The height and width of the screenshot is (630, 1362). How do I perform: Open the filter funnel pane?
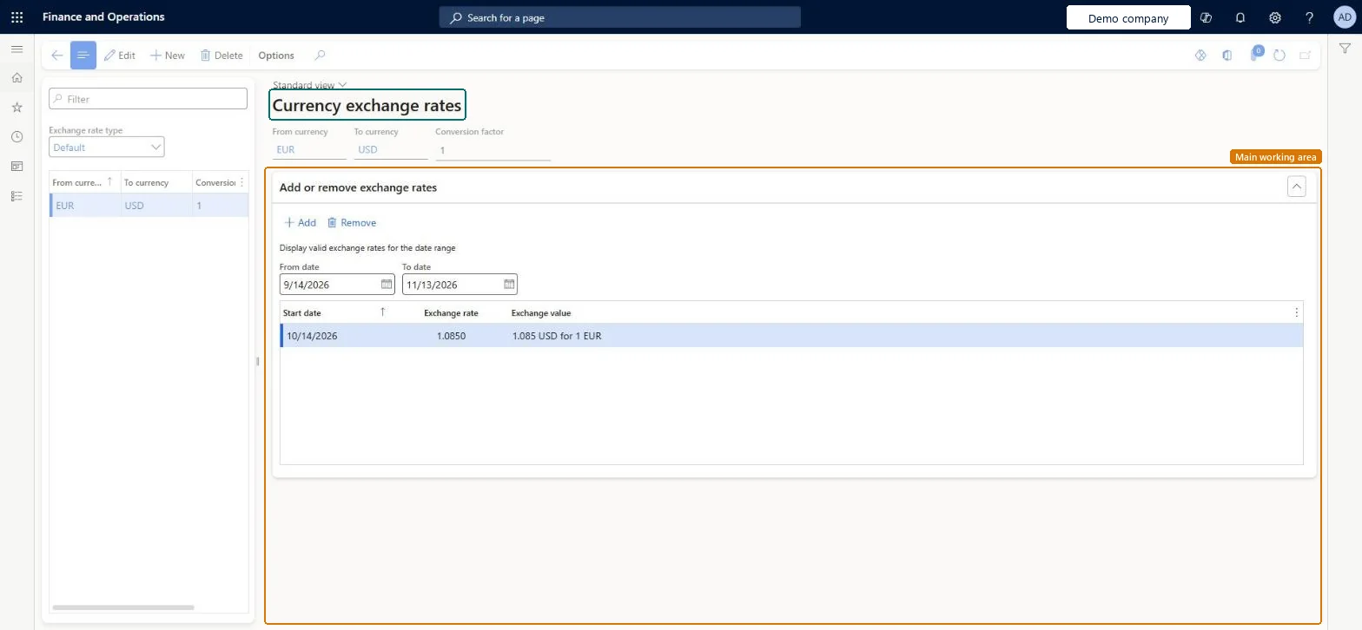1345,49
